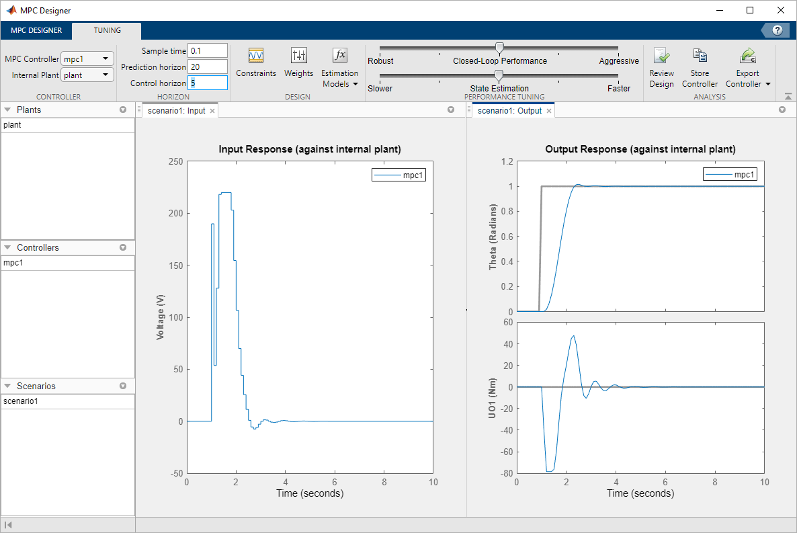Click the Faster slider label
The width and height of the screenshot is (797, 533).
pos(619,89)
